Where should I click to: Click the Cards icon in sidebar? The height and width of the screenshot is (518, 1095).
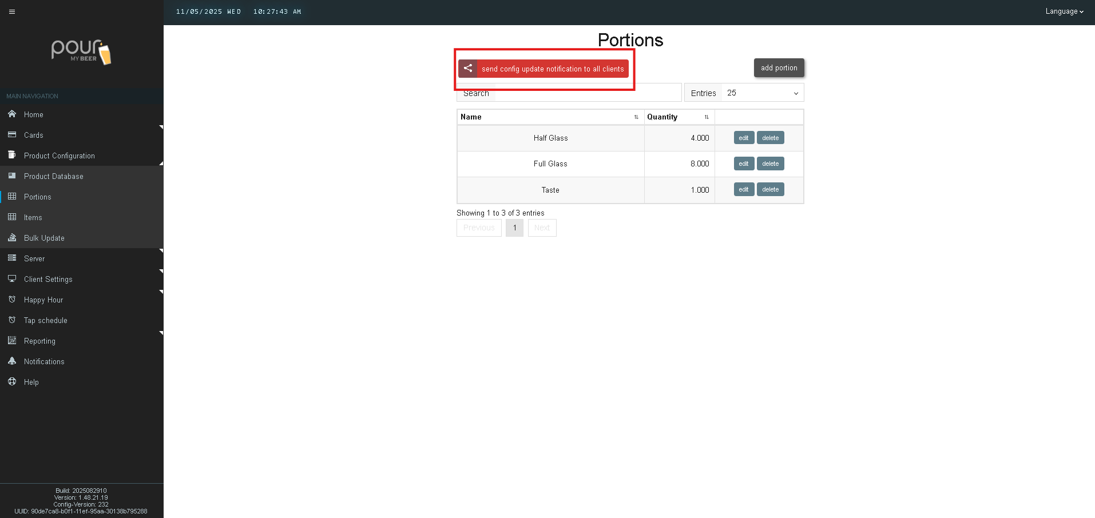click(12, 135)
